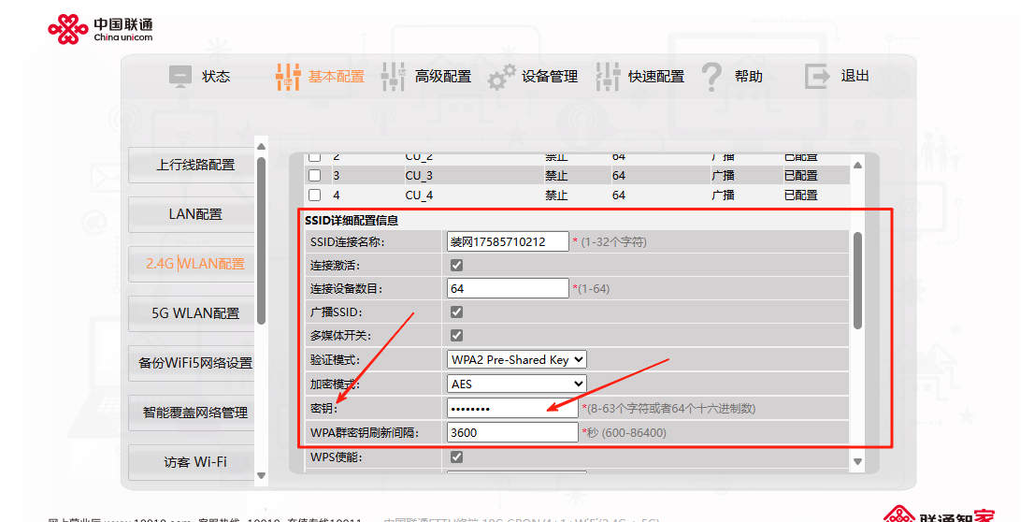Click the WPA群密钥刷新间隔 field
This screenshot has width=1034, height=522.
(512, 433)
